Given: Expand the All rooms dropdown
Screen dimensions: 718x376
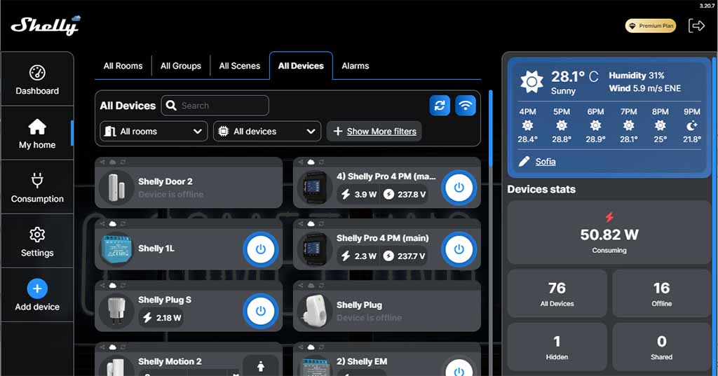Looking at the screenshot, I should click(x=154, y=131).
